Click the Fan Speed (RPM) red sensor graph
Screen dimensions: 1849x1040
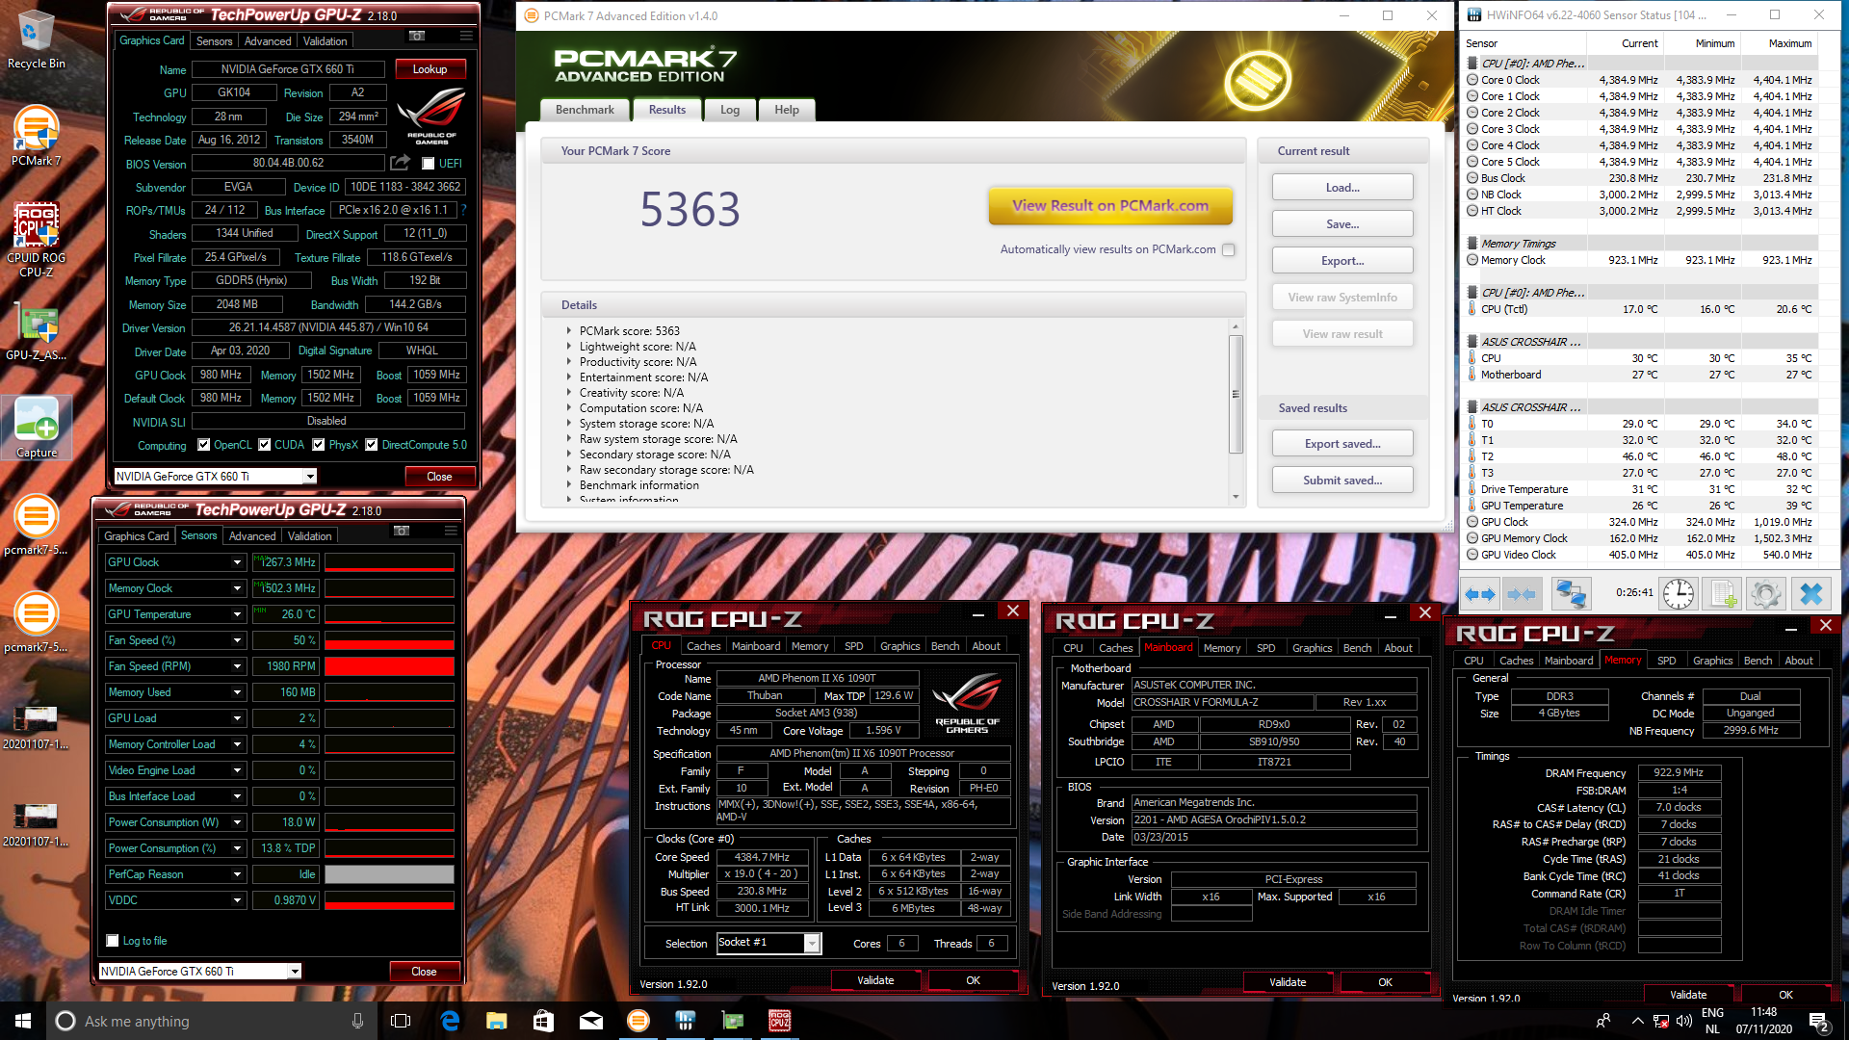coord(389,666)
